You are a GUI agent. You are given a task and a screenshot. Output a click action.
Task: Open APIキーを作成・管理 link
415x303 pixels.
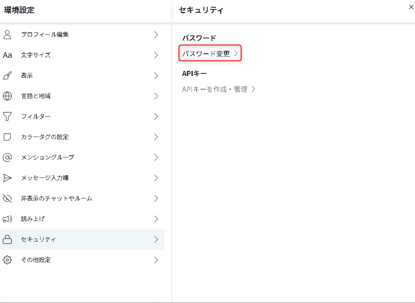click(x=218, y=89)
